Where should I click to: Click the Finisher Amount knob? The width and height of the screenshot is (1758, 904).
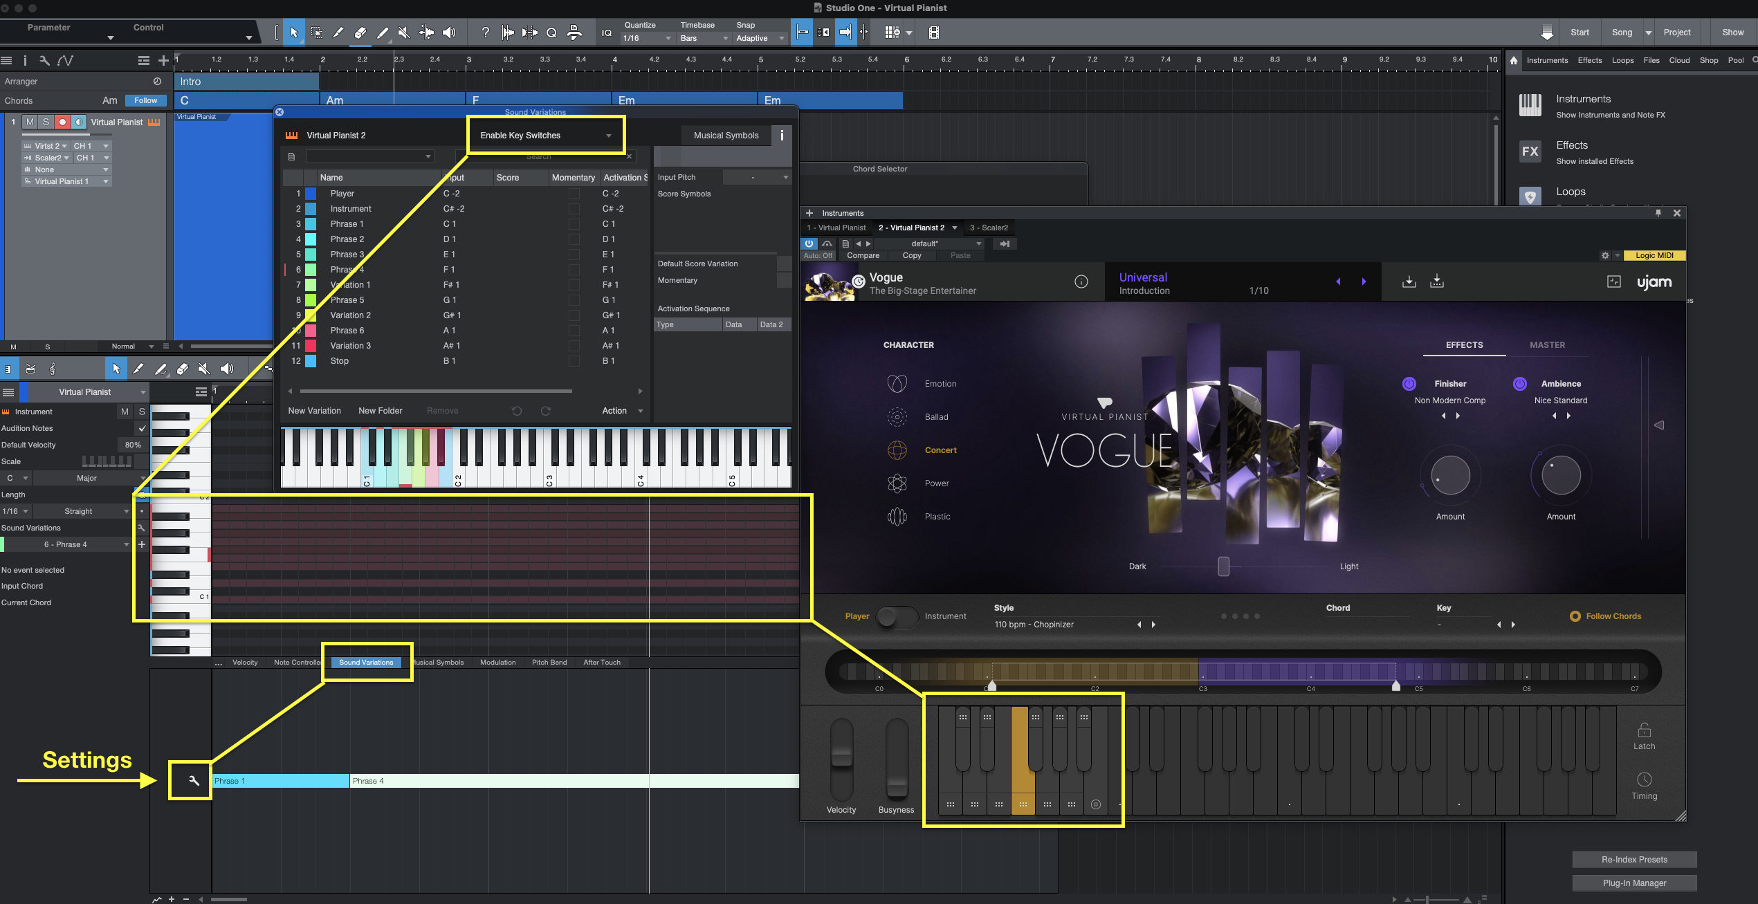pos(1450,476)
